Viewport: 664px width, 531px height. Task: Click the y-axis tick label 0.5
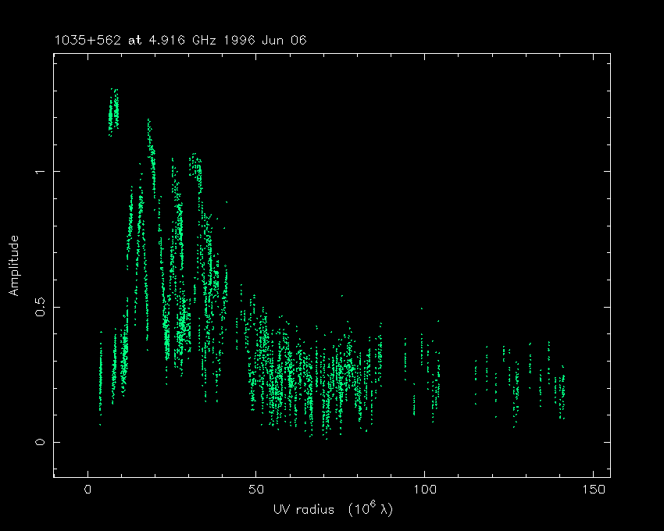tap(38, 307)
